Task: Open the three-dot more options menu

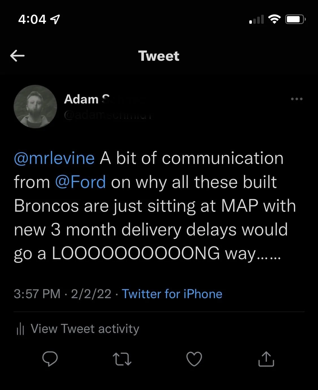Action: pyautogui.click(x=297, y=99)
